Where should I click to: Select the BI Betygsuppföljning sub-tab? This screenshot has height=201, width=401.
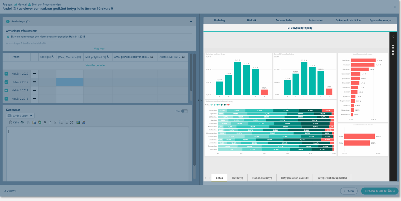300,28
